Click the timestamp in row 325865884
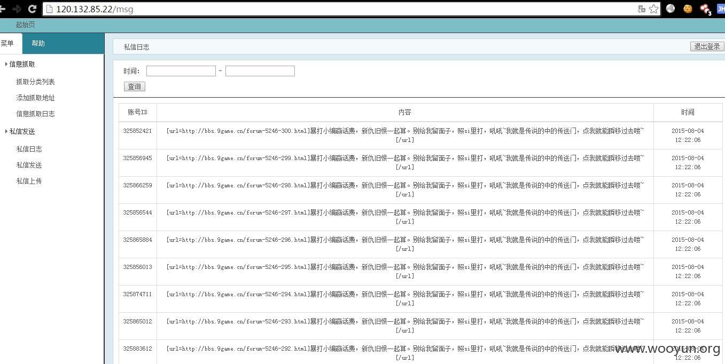 tap(688, 244)
